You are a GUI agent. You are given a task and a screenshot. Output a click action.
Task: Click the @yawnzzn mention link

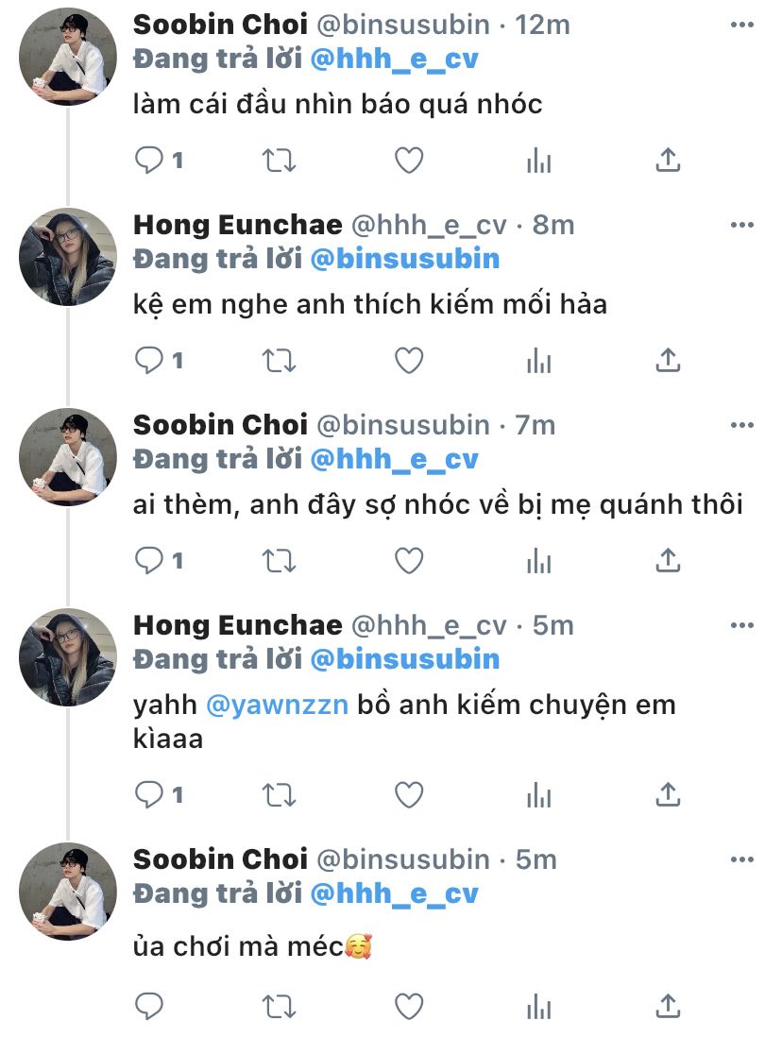point(277,705)
